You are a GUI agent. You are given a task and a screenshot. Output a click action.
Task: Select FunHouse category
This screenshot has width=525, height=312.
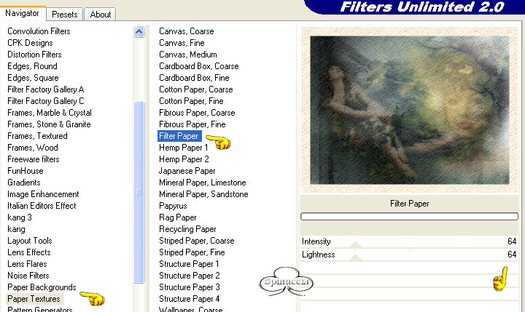(x=25, y=171)
